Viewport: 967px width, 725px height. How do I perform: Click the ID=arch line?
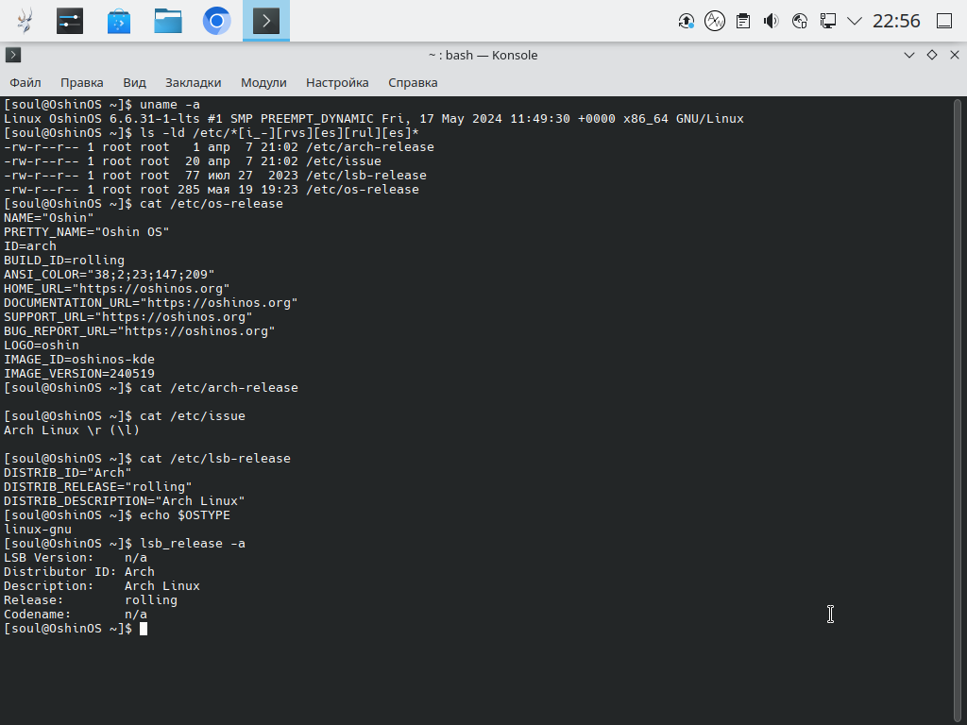point(30,246)
